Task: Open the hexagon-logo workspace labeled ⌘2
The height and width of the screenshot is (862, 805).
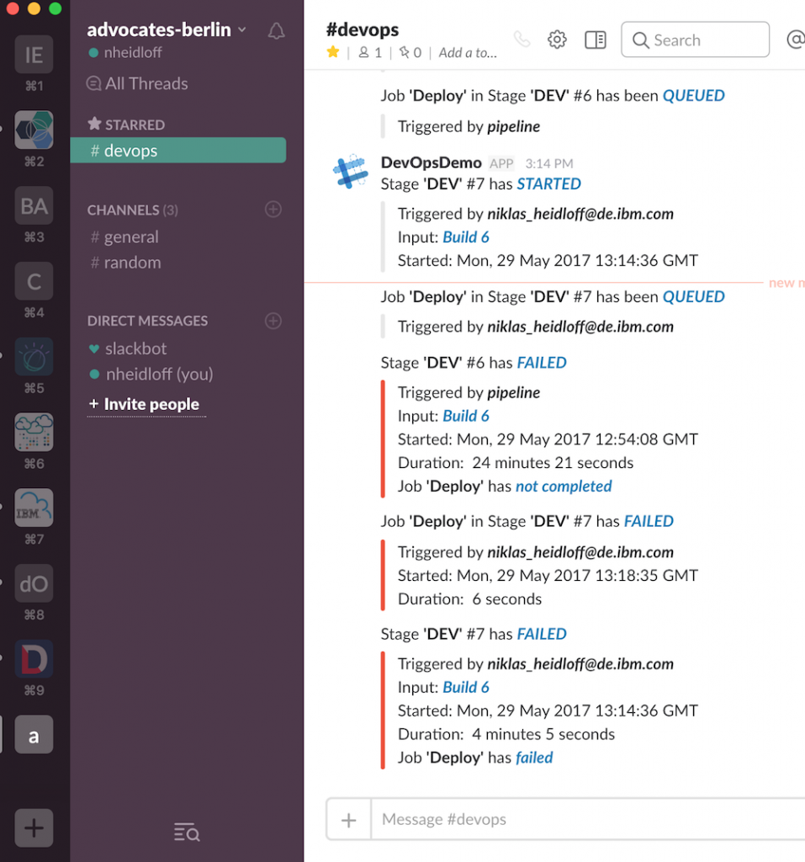Action: point(34,130)
